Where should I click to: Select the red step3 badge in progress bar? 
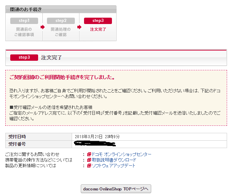click(98, 21)
